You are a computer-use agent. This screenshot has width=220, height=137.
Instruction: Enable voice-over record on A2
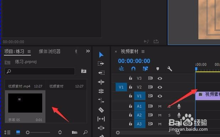click(x=179, y=115)
